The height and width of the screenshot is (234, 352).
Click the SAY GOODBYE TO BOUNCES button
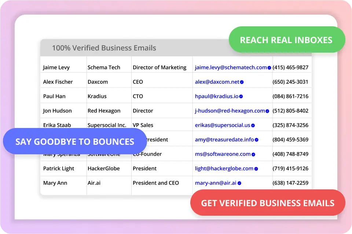tap(75, 141)
